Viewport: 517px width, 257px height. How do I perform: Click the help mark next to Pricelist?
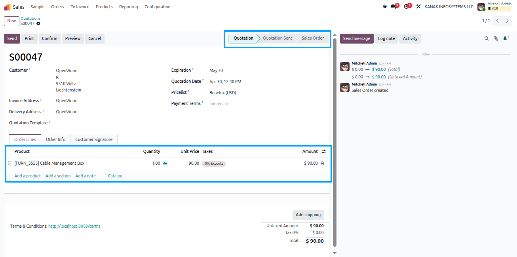pos(189,91)
